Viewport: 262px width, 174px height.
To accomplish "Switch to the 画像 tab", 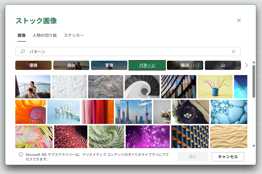I will click(22, 35).
